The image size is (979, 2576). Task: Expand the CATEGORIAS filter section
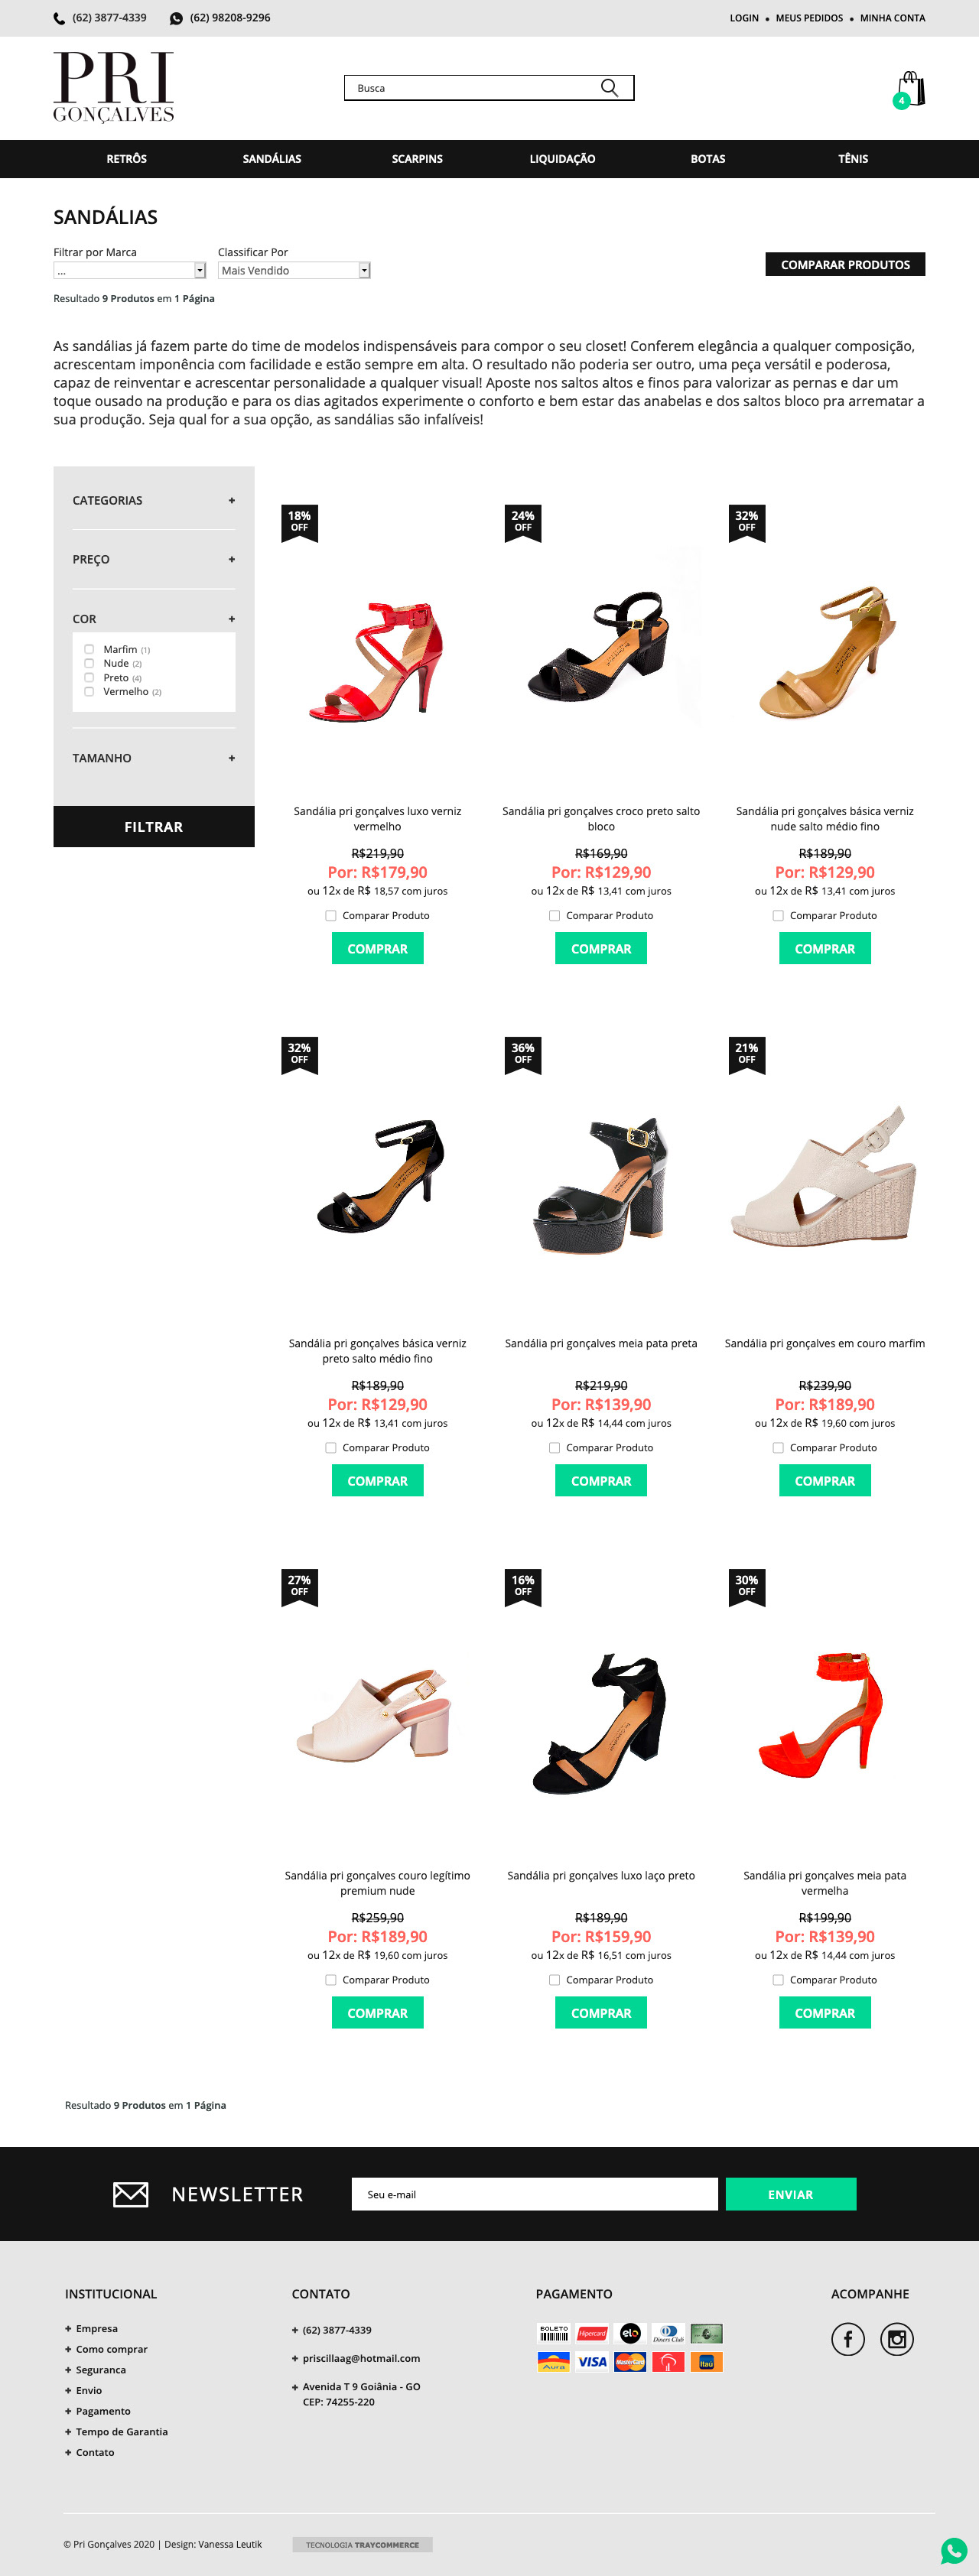click(154, 500)
